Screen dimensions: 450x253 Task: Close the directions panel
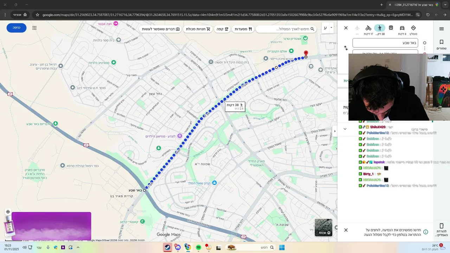(346, 28)
